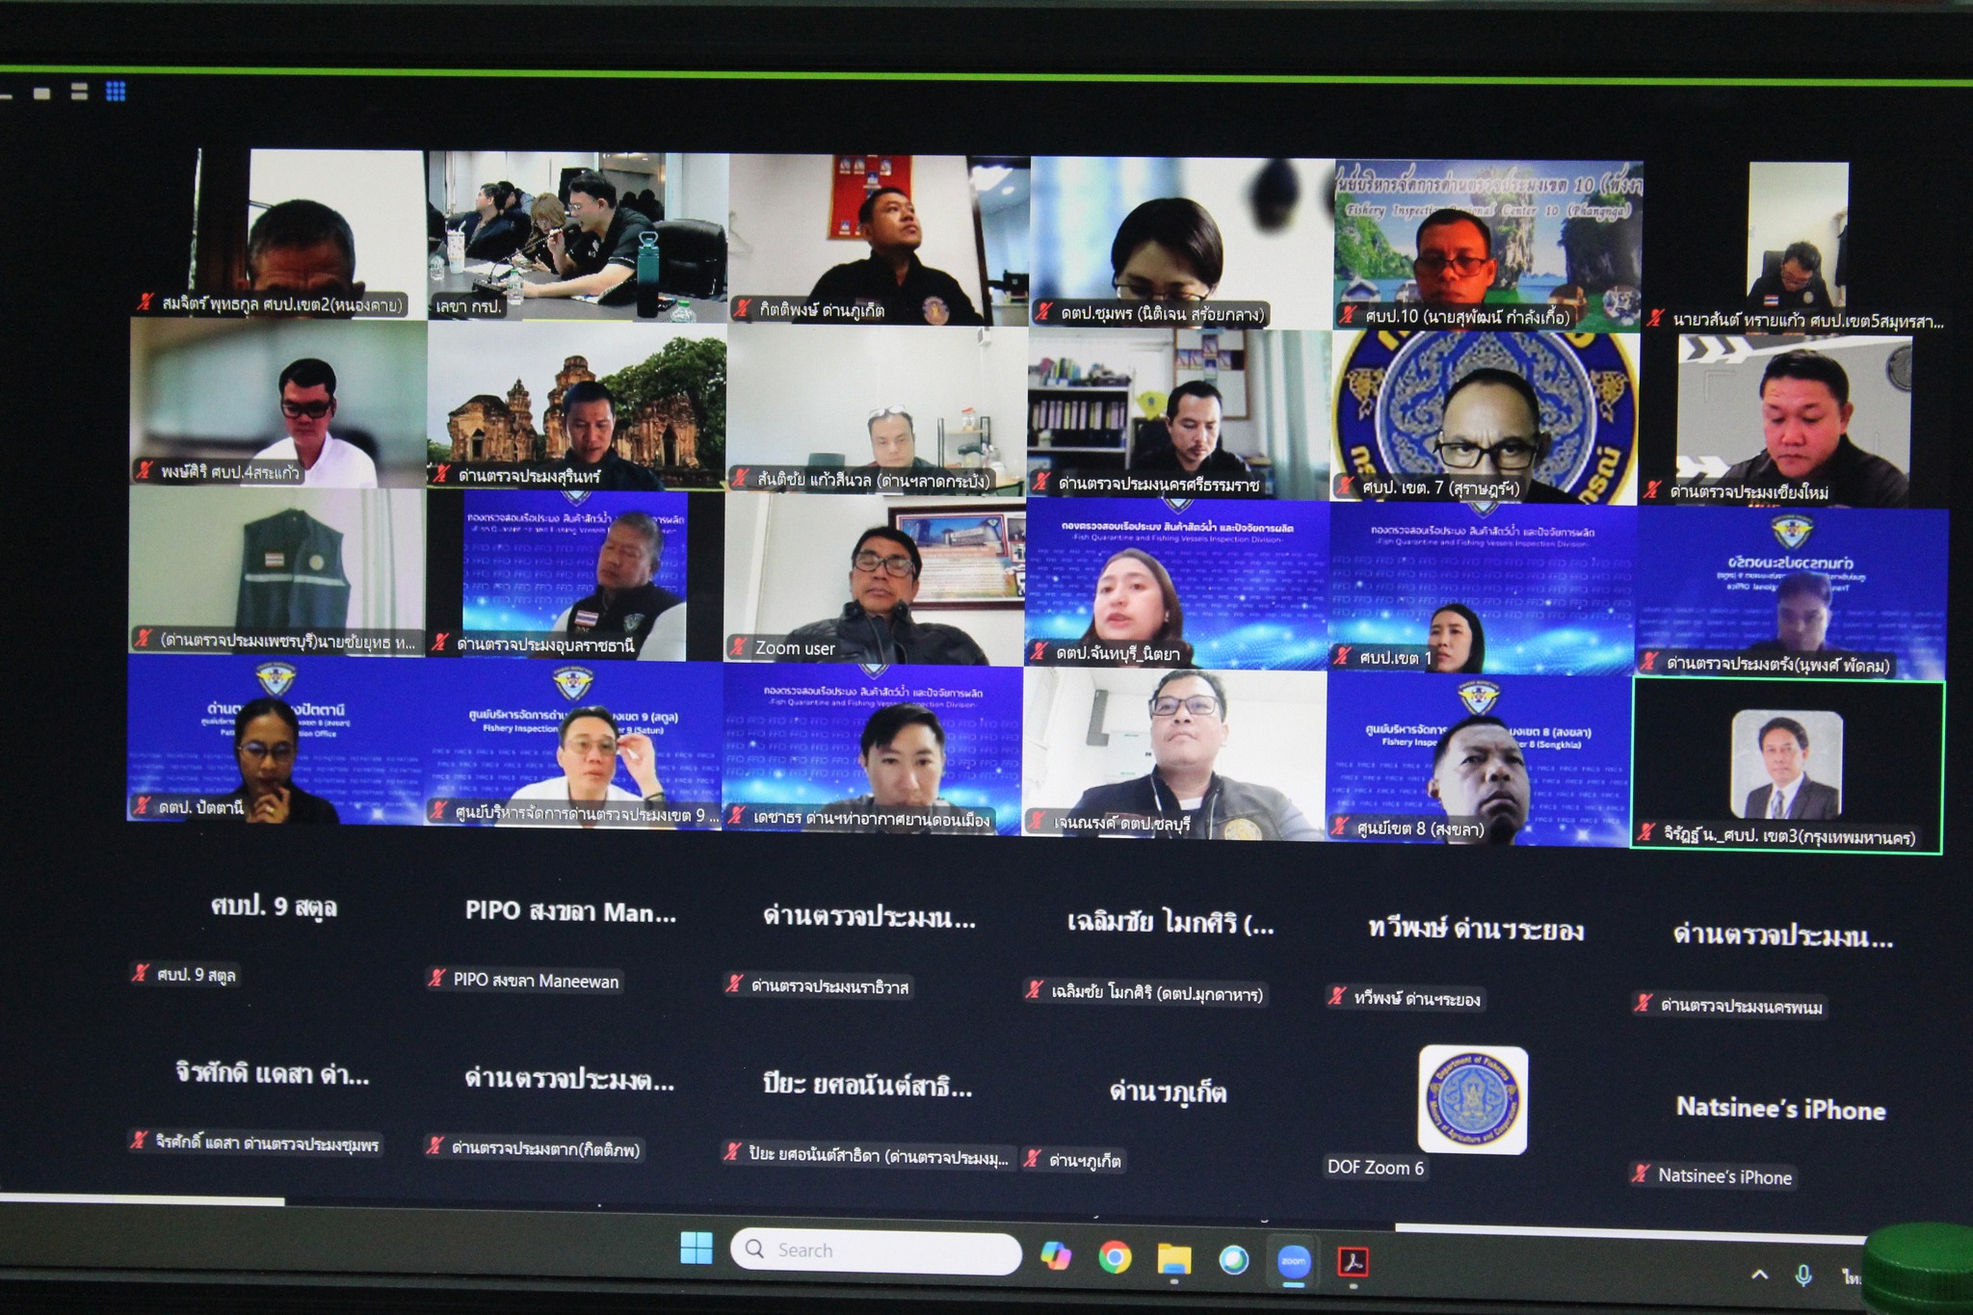The height and width of the screenshot is (1315, 1973).
Task: Click muted mic icon on ด่านฯภูเก็ต label
Action: click(1032, 1159)
